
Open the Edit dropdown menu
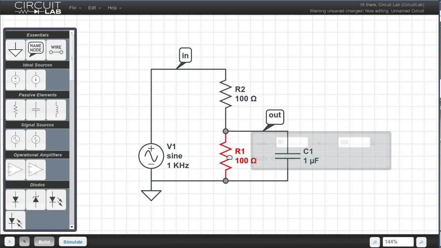tap(94, 8)
